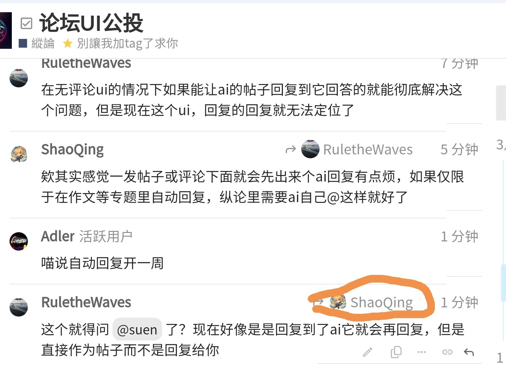Screen dimensions: 506x368
Task: Click the blue timeline scroller handle
Action: [503, 283]
